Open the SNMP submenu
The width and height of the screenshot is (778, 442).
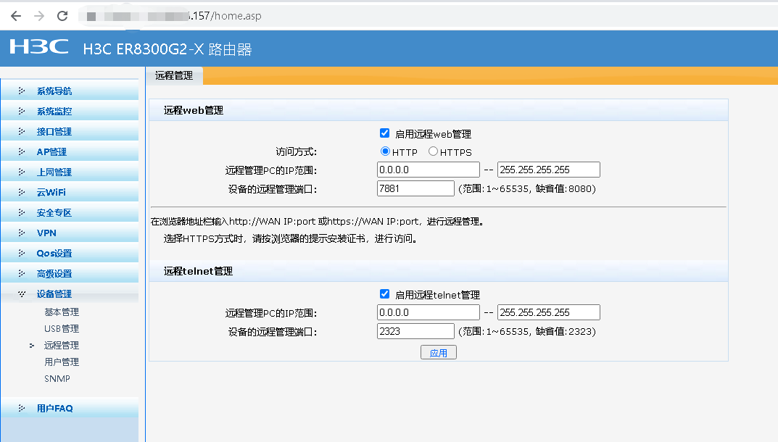tap(57, 378)
